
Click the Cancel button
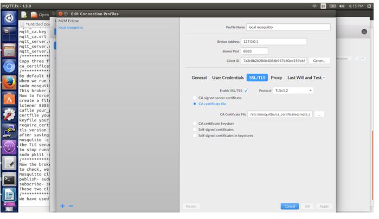[290, 206]
